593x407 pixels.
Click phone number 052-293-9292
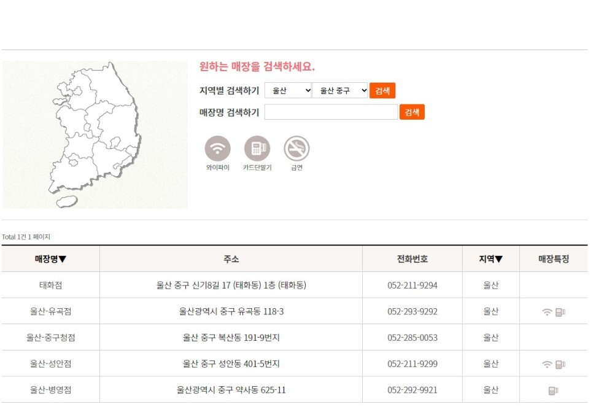413,311
